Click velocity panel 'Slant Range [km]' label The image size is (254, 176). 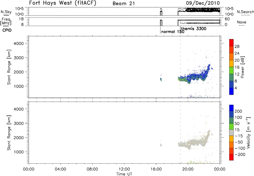pyautogui.click(x=9, y=133)
